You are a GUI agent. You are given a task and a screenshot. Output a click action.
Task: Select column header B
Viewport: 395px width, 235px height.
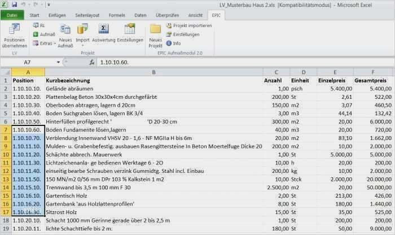(x=153, y=72)
